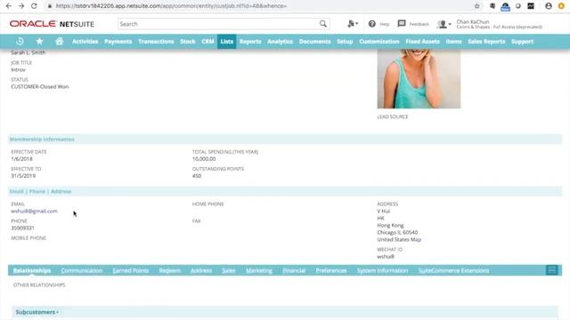Click the customer email address link
This screenshot has height=320, width=570.
34,212
